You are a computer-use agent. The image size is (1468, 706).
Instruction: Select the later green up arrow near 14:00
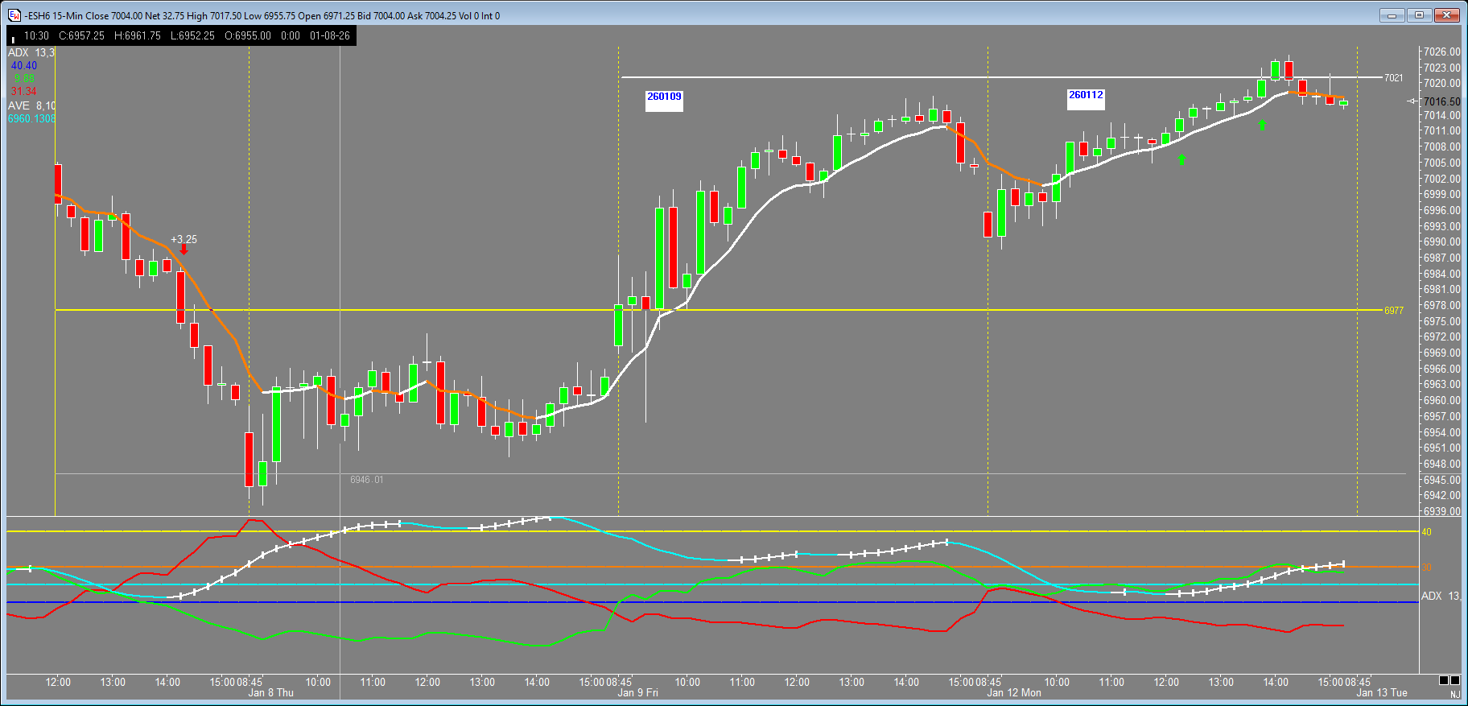[1262, 125]
